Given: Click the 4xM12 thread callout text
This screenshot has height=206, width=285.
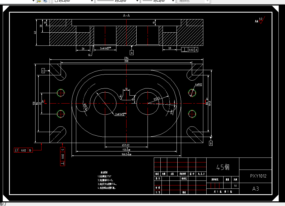Looking at the screenshot, I should point(198,84).
